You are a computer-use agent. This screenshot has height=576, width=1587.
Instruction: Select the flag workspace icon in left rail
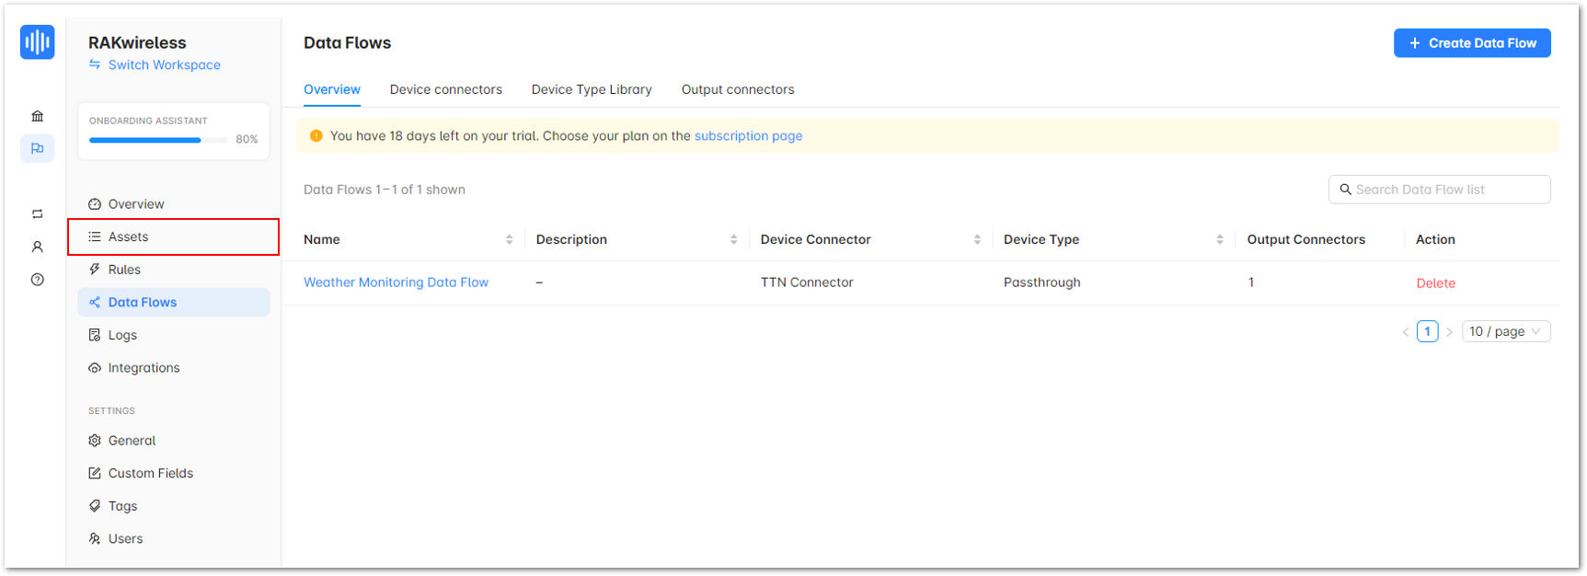point(37,148)
